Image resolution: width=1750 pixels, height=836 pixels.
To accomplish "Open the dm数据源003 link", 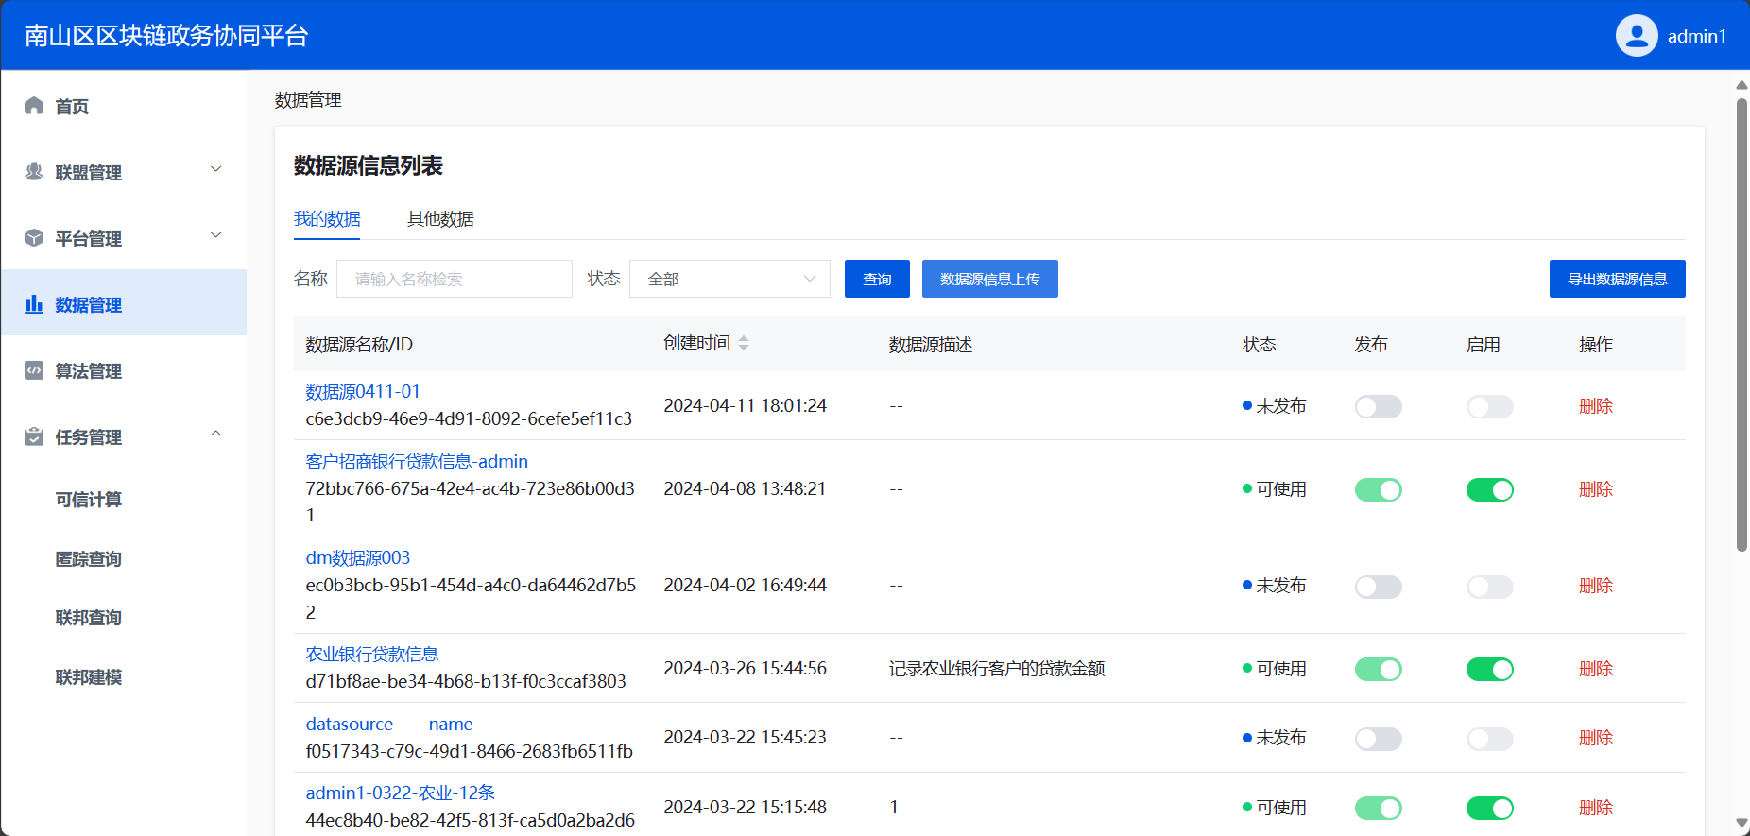I will pos(358,557).
